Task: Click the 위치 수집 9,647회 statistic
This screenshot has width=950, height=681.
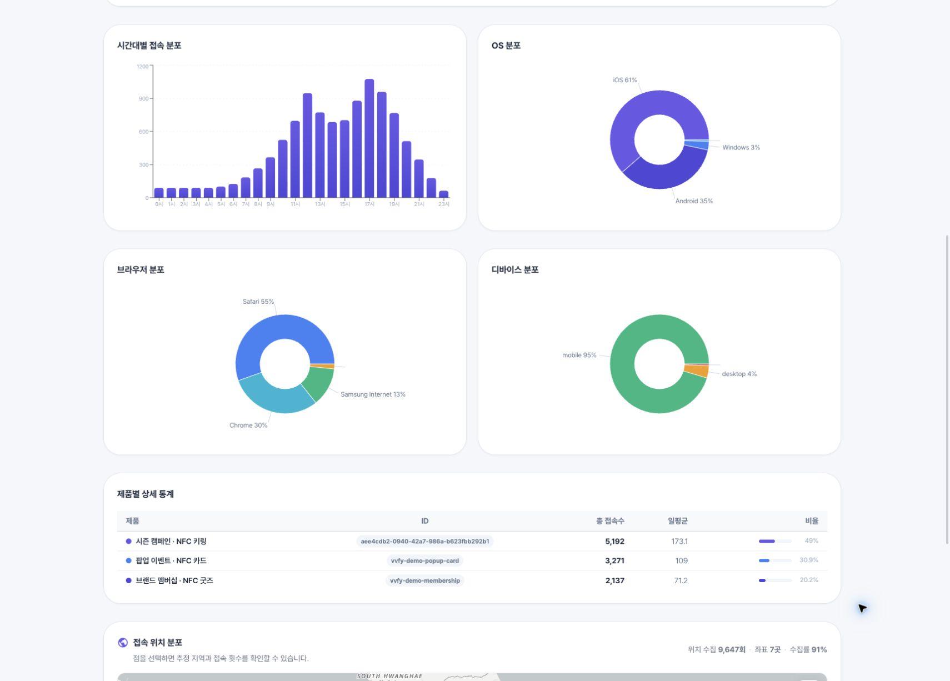Action: point(717,649)
